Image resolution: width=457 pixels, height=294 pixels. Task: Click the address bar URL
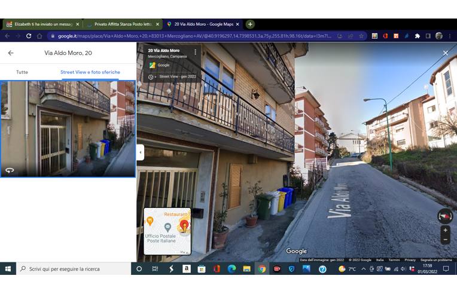tap(194, 36)
